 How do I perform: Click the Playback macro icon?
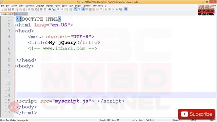coord(113,9)
